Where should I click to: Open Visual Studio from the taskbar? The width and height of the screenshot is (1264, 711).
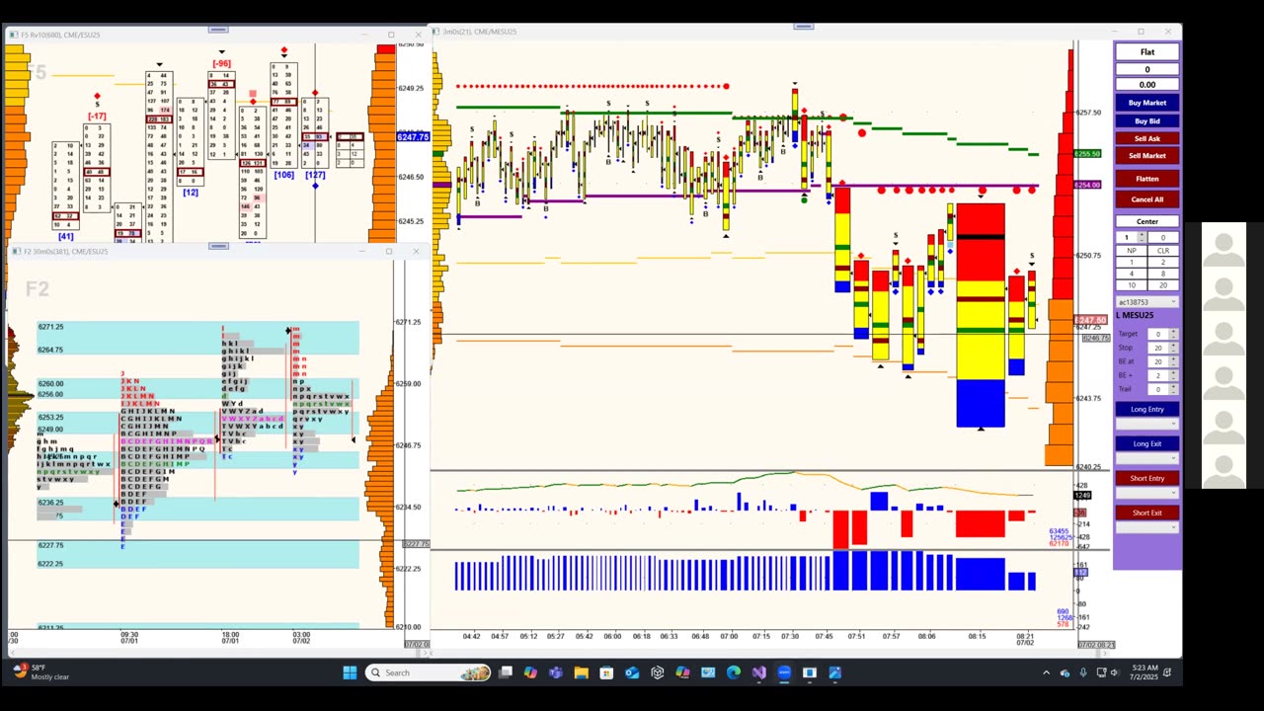pyautogui.click(x=758, y=672)
